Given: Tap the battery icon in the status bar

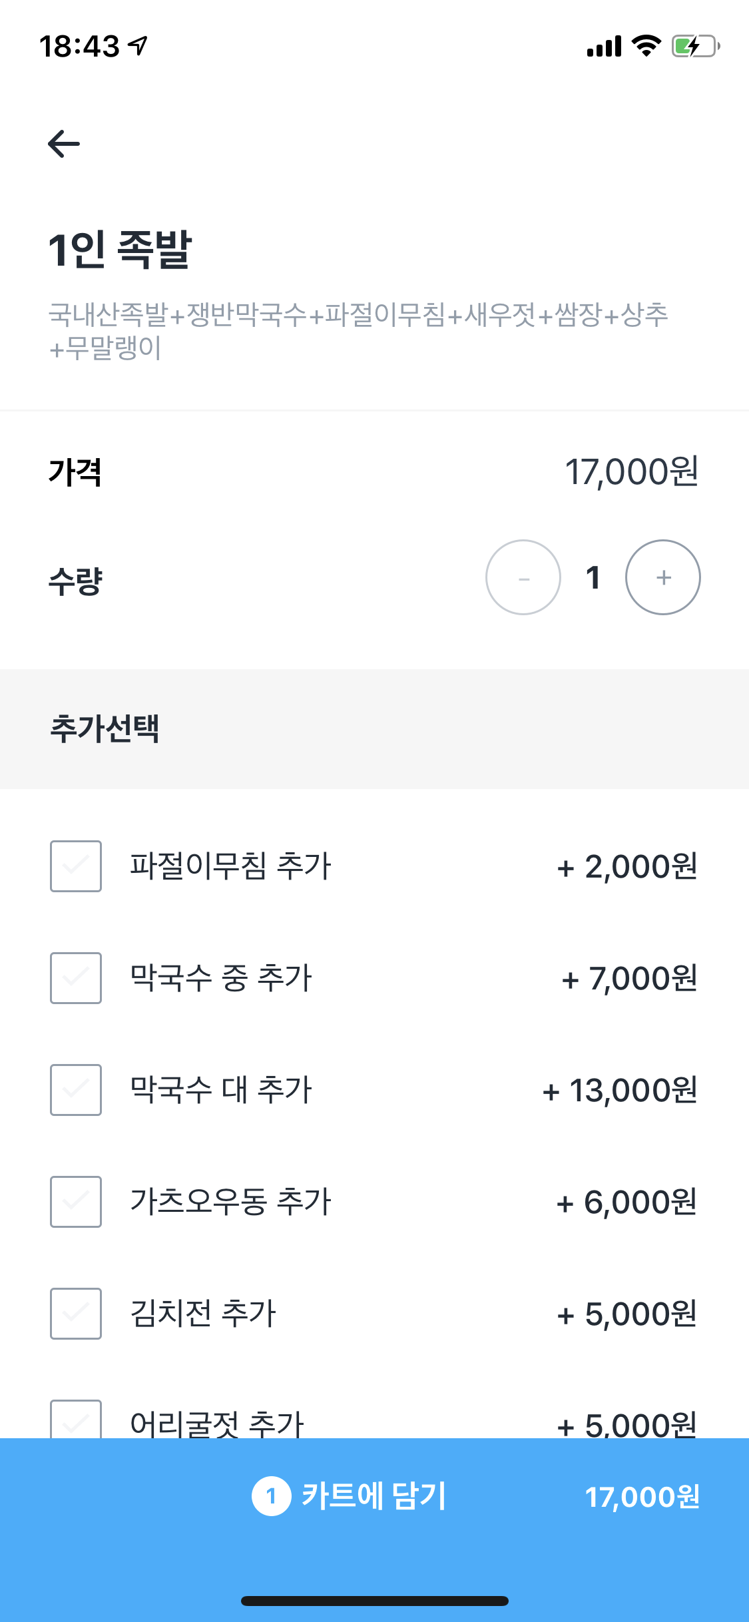Looking at the screenshot, I should coord(696,46).
